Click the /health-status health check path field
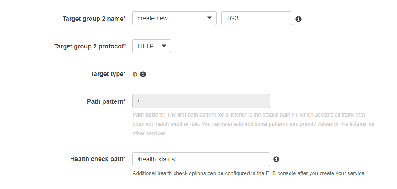 click(201, 159)
